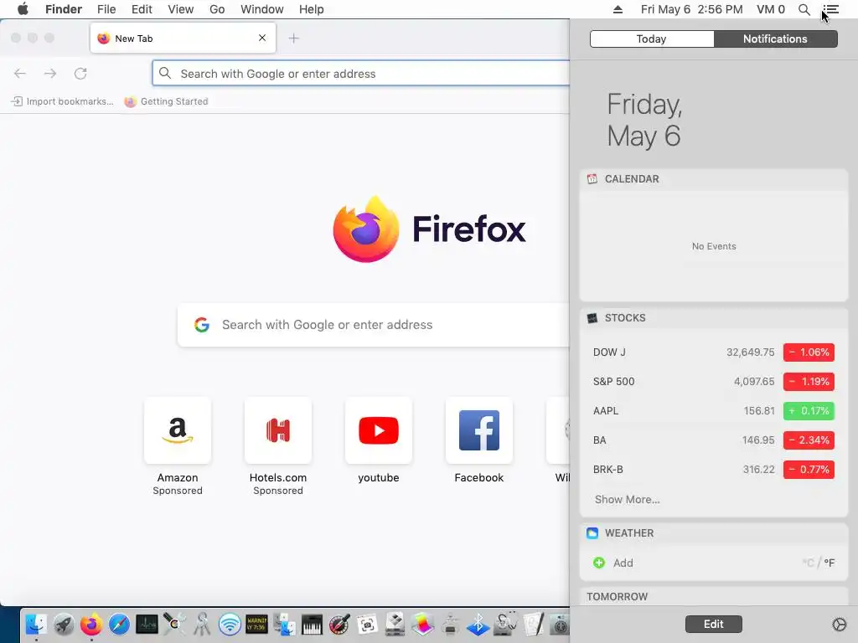Open the File menu
This screenshot has width=858, height=643.
click(106, 9)
